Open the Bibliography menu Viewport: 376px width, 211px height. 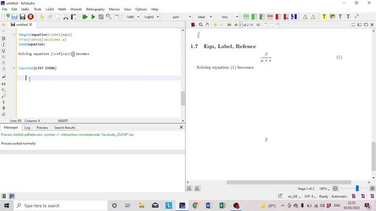tap(95, 9)
